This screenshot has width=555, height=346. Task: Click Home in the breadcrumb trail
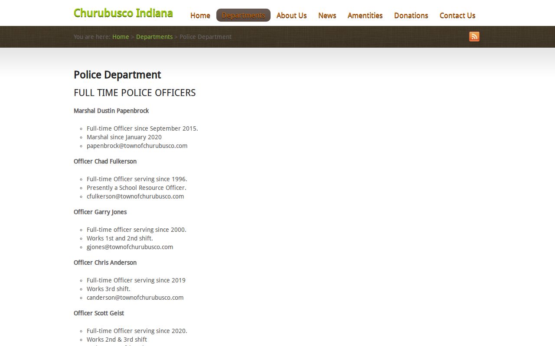121,37
